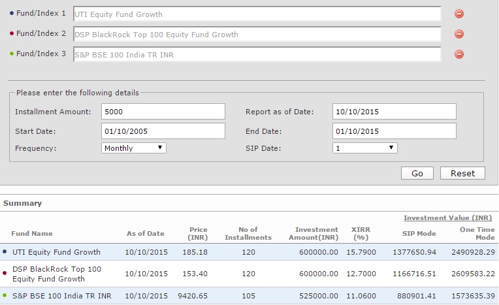Click price value 185.18
Image resolution: width=499 pixels, height=305 pixels.
tap(195, 252)
